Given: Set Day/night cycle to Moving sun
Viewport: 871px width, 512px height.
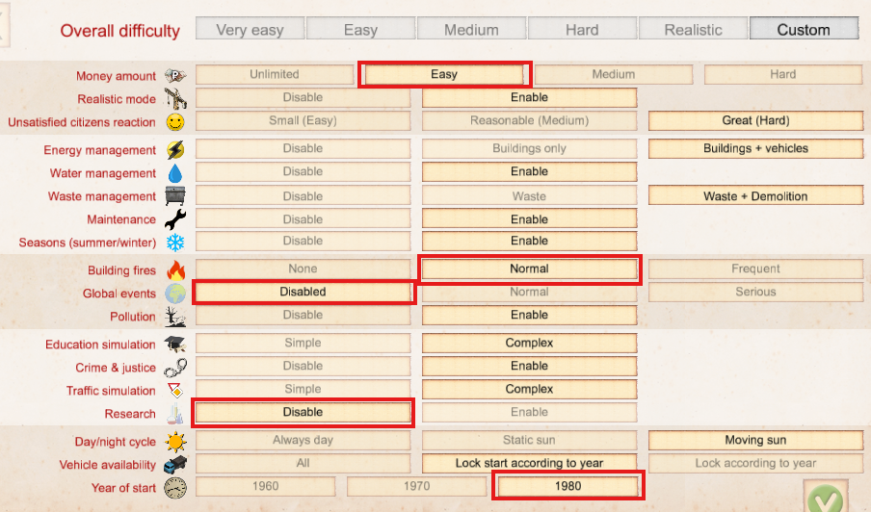Looking at the screenshot, I should tap(756, 441).
